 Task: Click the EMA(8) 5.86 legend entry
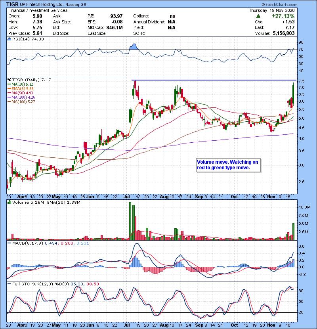(21, 88)
